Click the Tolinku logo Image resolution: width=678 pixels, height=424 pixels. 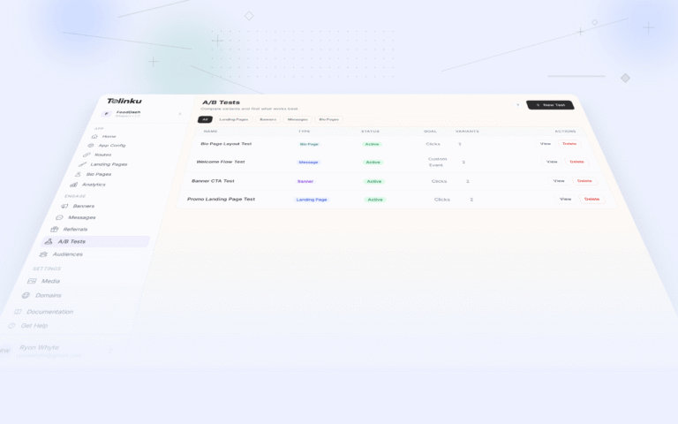[x=124, y=102]
